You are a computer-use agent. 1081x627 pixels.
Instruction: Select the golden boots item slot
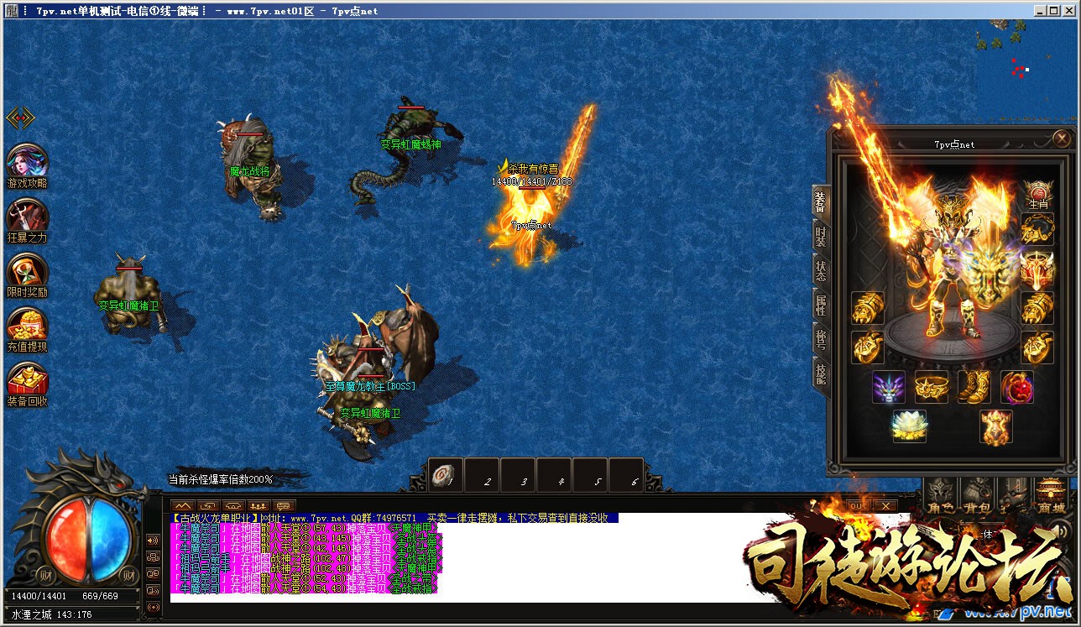[x=974, y=387]
